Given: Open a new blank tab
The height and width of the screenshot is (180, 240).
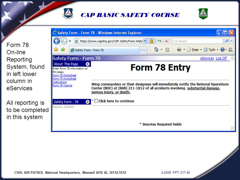Looking at the screenshot, I should tap(143, 50).
